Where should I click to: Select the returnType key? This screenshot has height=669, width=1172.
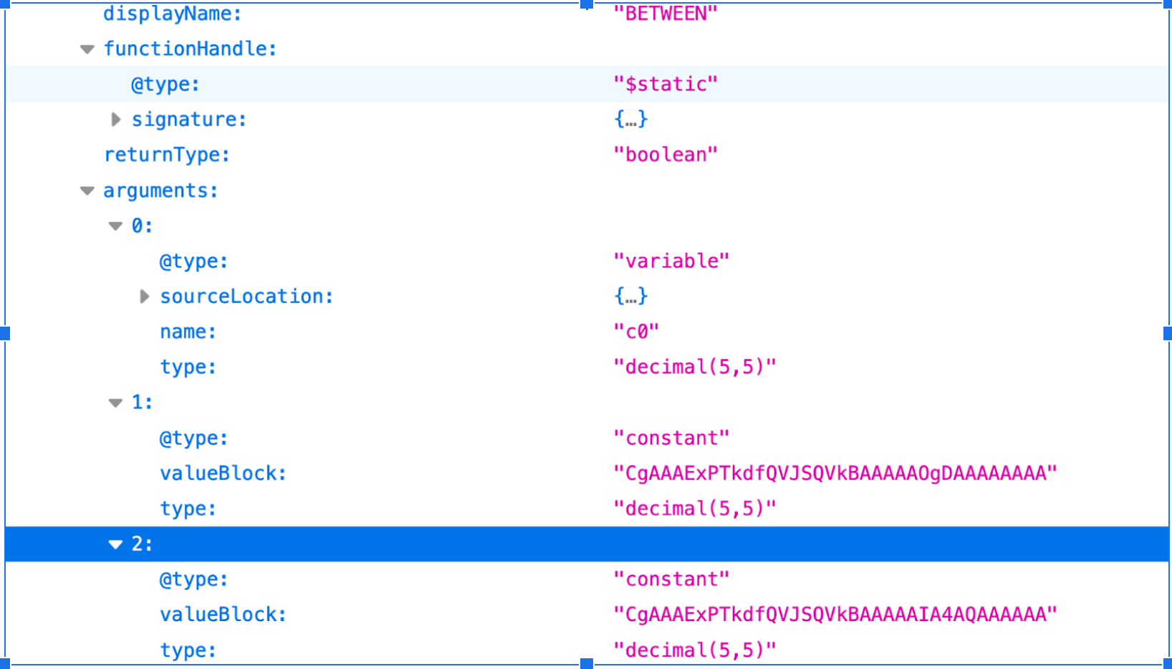point(167,155)
